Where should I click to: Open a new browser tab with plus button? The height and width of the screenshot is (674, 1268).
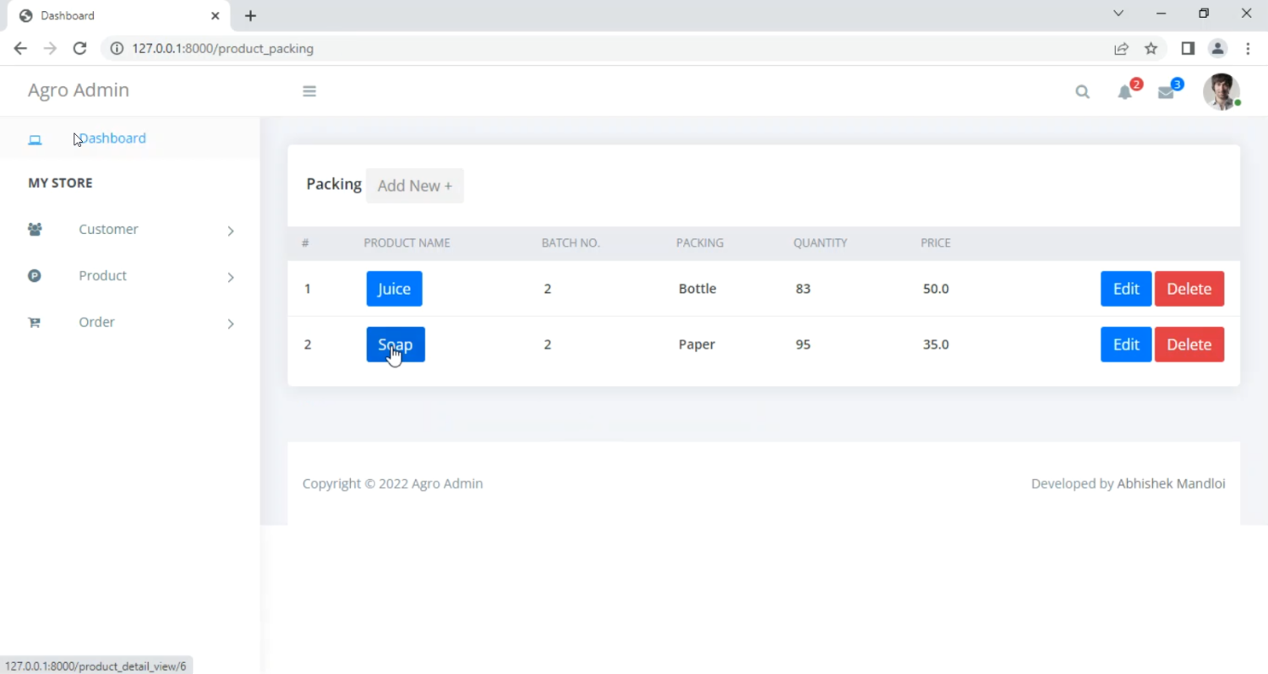(250, 15)
